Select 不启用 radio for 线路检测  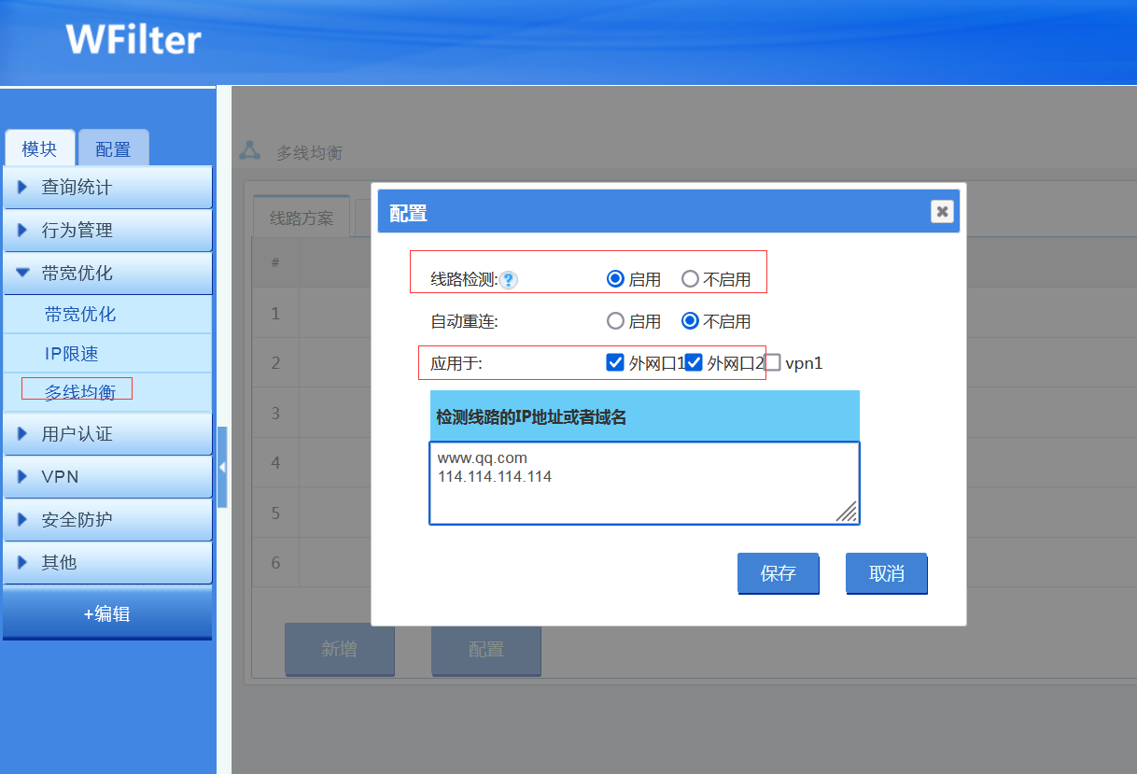pyautogui.click(x=690, y=279)
